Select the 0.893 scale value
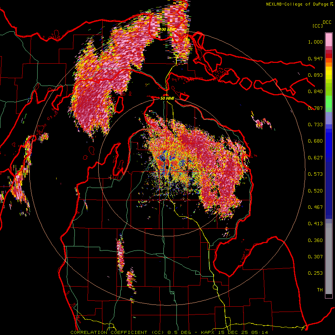335x335 pixels. point(315,75)
